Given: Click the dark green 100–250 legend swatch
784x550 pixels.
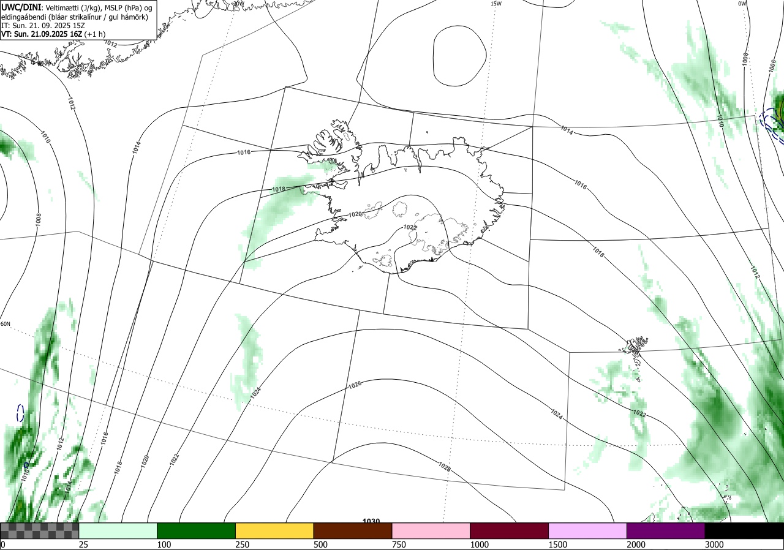Looking at the screenshot, I should (x=197, y=530).
